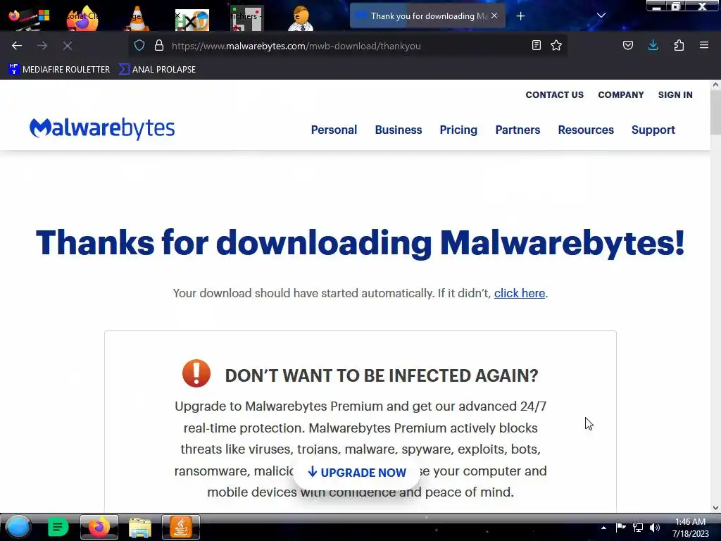Click the SIGN IN link
The image size is (721, 541).
click(675, 95)
